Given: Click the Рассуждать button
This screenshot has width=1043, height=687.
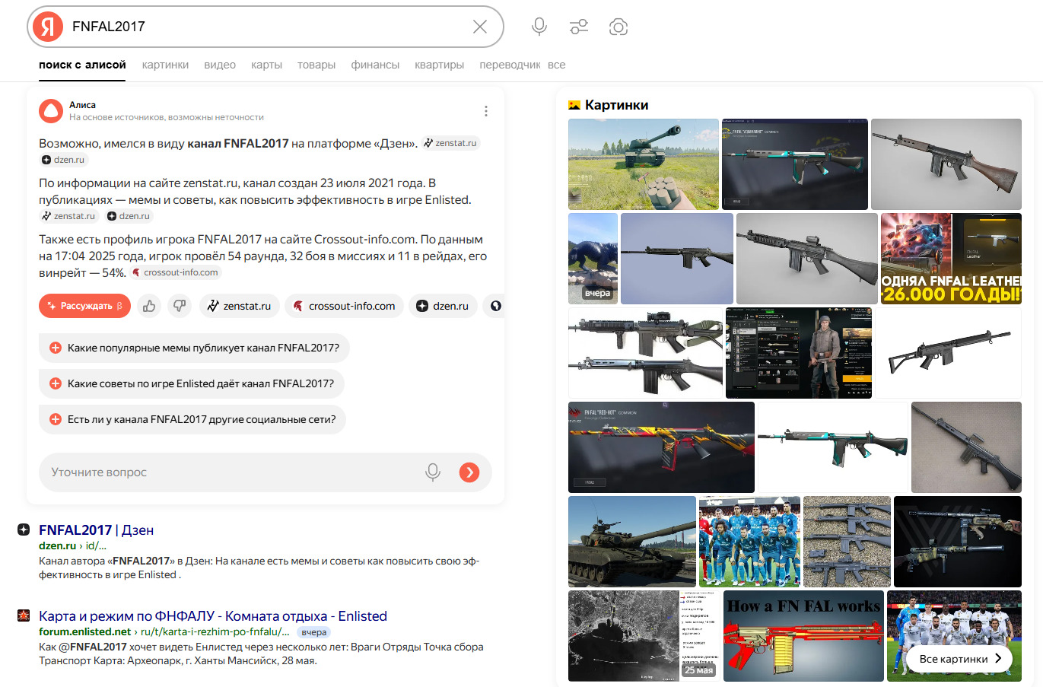Looking at the screenshot, I should (84, 306).
